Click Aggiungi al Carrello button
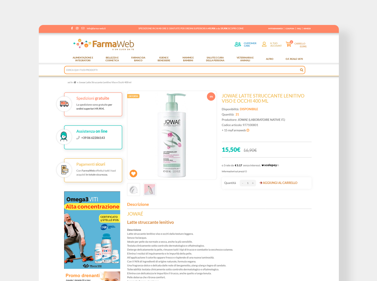This screenshot has width=377, height=281. tap(278, 183)
